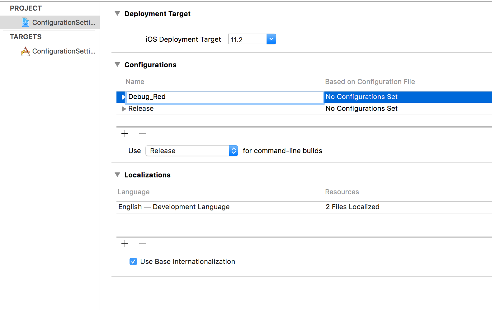This screenshot has width=492, height=310.
Task: Click No Configurations Set for Debug_Red
Action: pyautogui.click(x=362, y=97)
